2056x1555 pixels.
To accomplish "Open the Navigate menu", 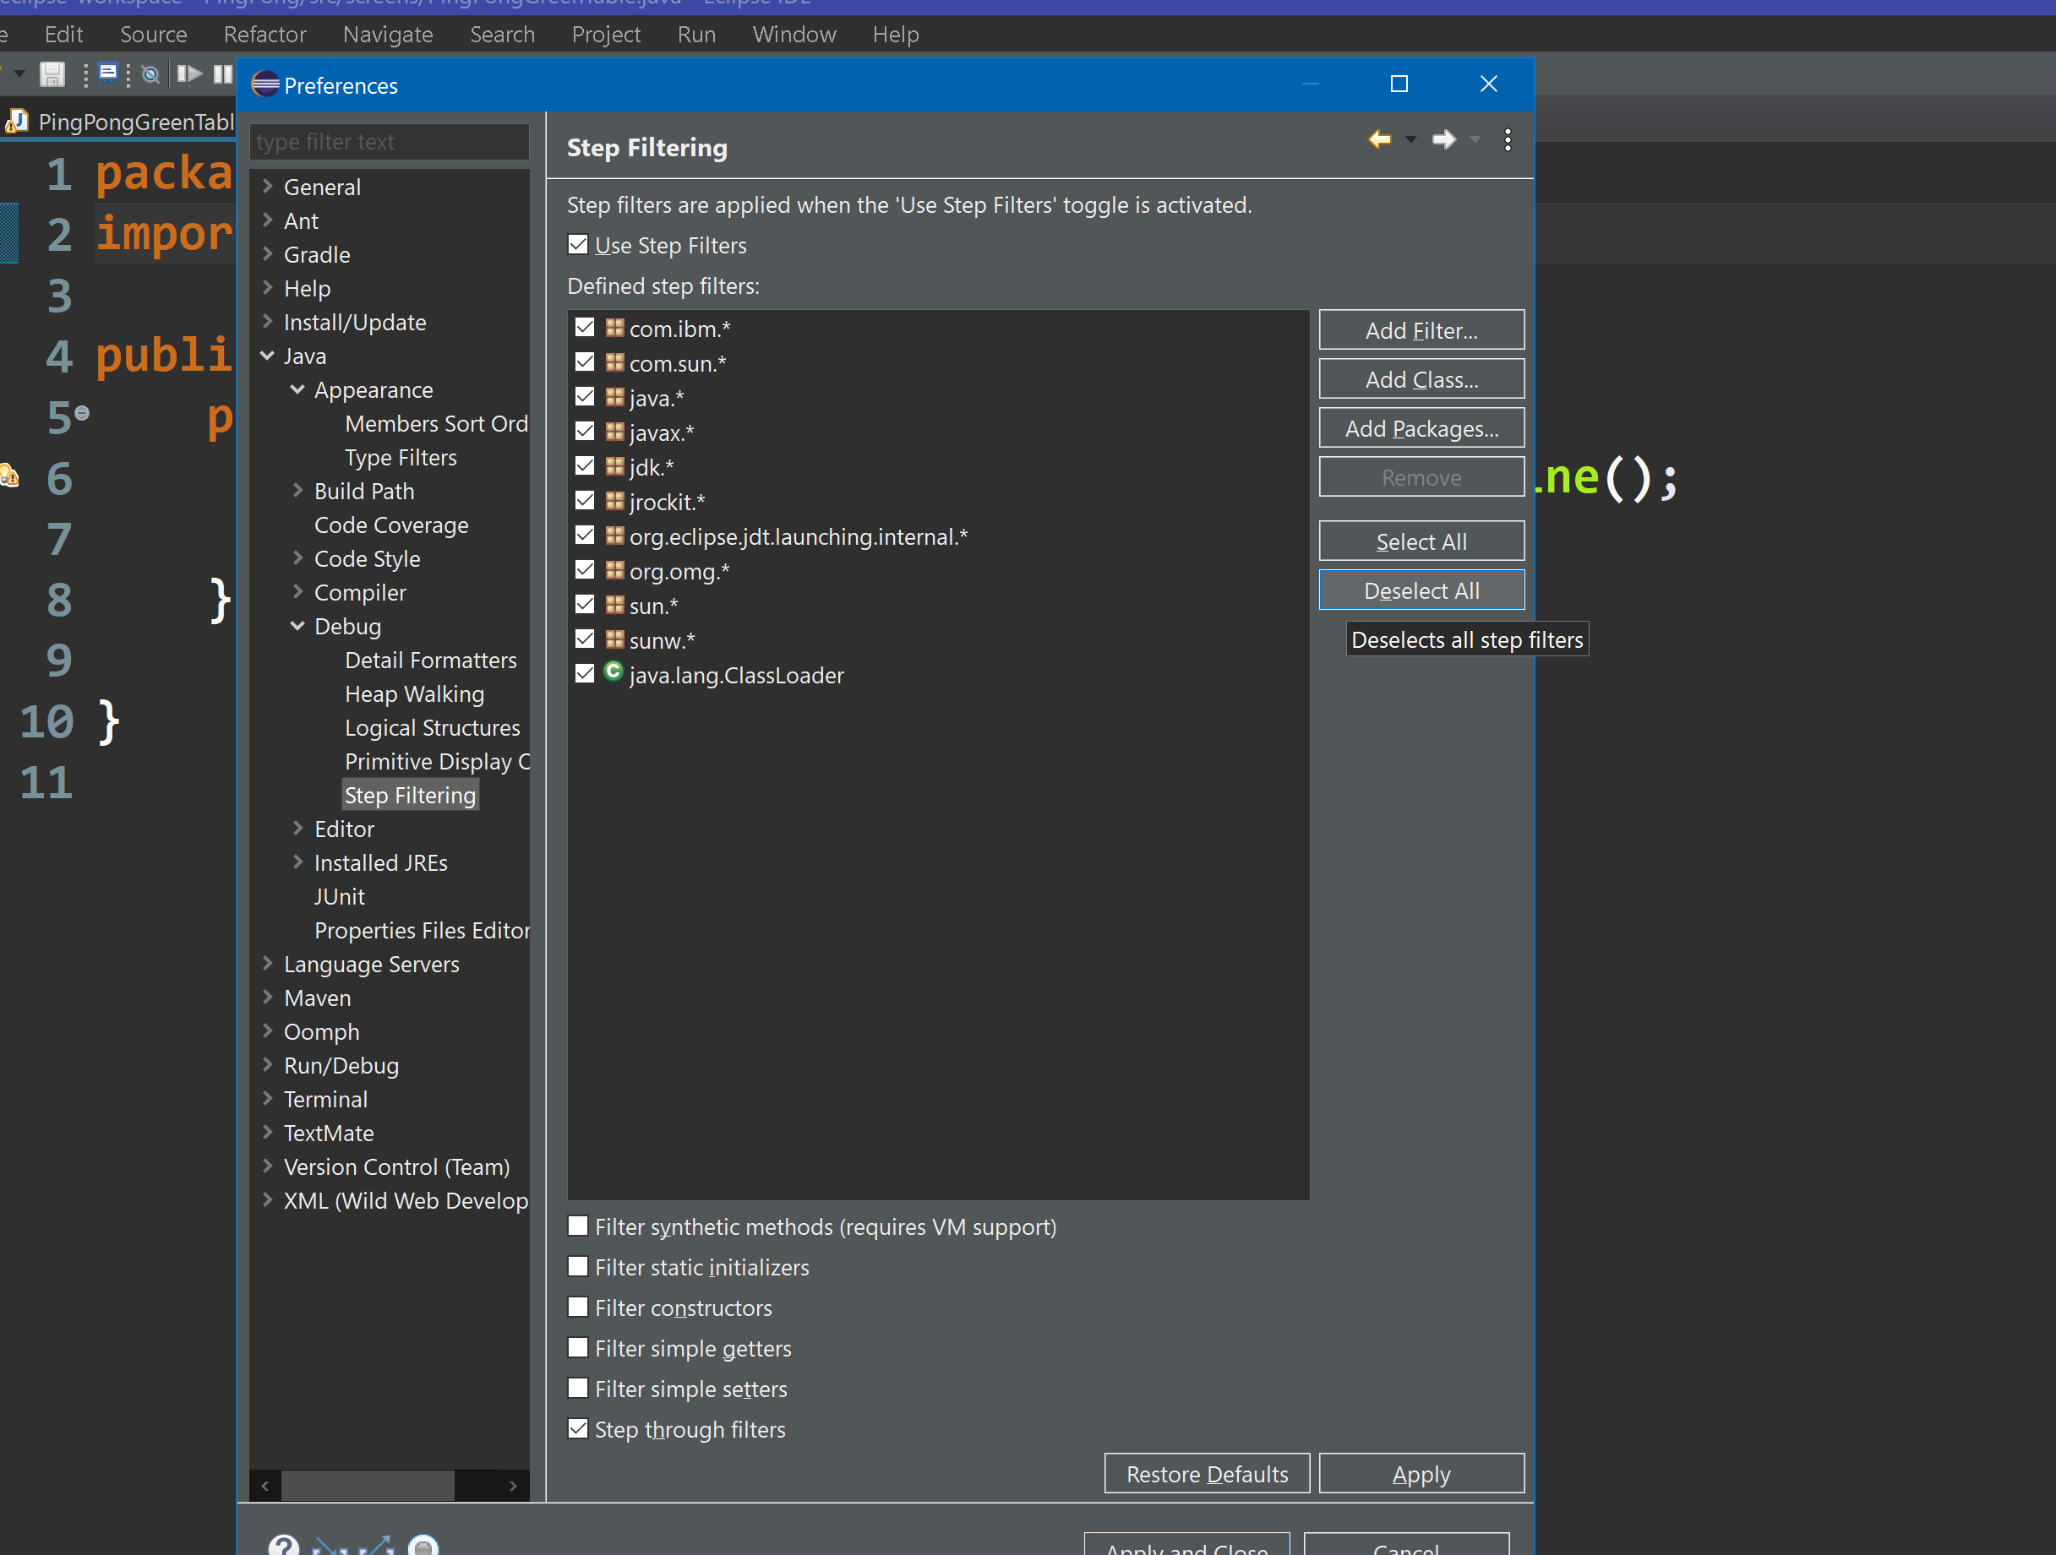I will (388, 35).
